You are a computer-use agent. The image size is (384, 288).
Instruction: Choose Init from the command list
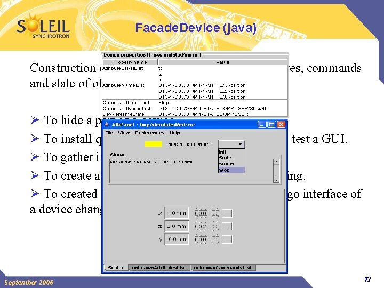pos(231,152)
